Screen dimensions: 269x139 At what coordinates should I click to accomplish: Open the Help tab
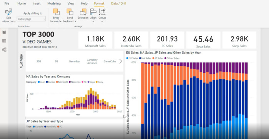[x=84, y=3]
